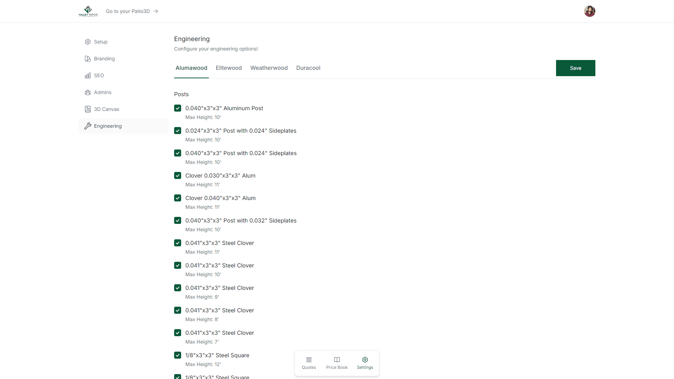674x379 pixels.
Task: Disable 0.040" Post with 0.032" Sideplates
Action: coord(178,220)
